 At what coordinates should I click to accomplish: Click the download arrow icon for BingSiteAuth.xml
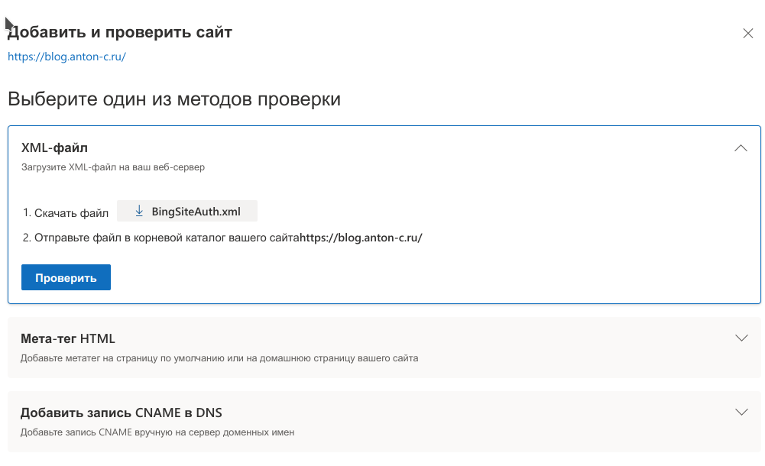click(x=139, y=211)
